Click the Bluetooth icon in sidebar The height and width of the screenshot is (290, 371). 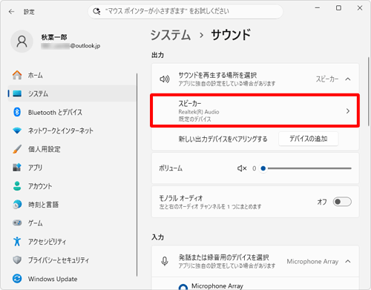(x=17, y=112)
